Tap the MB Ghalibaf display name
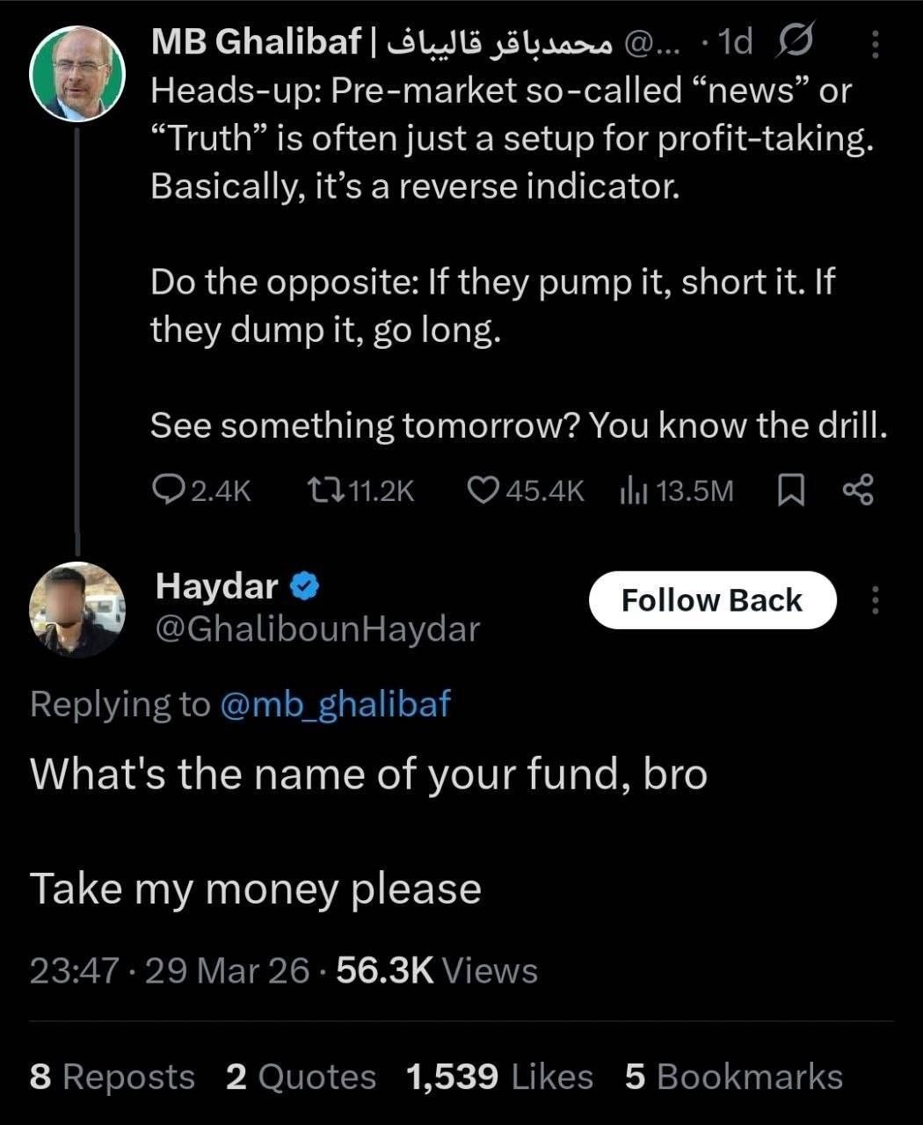The width and height of the screenshot is (923, 1125). [x=256, y=42]
